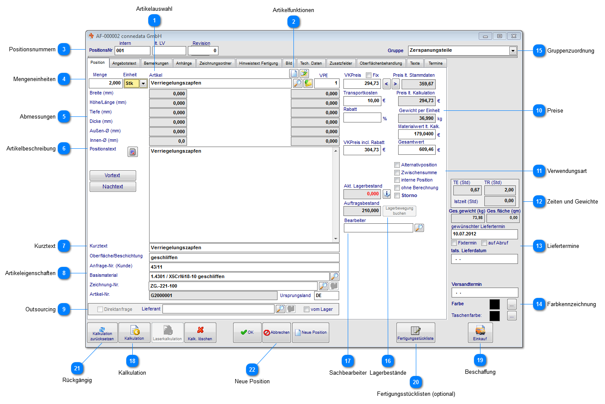This screenshot has width=605, height=404.
Task: Open the Anhänge tab
Action: pos(184,63)
